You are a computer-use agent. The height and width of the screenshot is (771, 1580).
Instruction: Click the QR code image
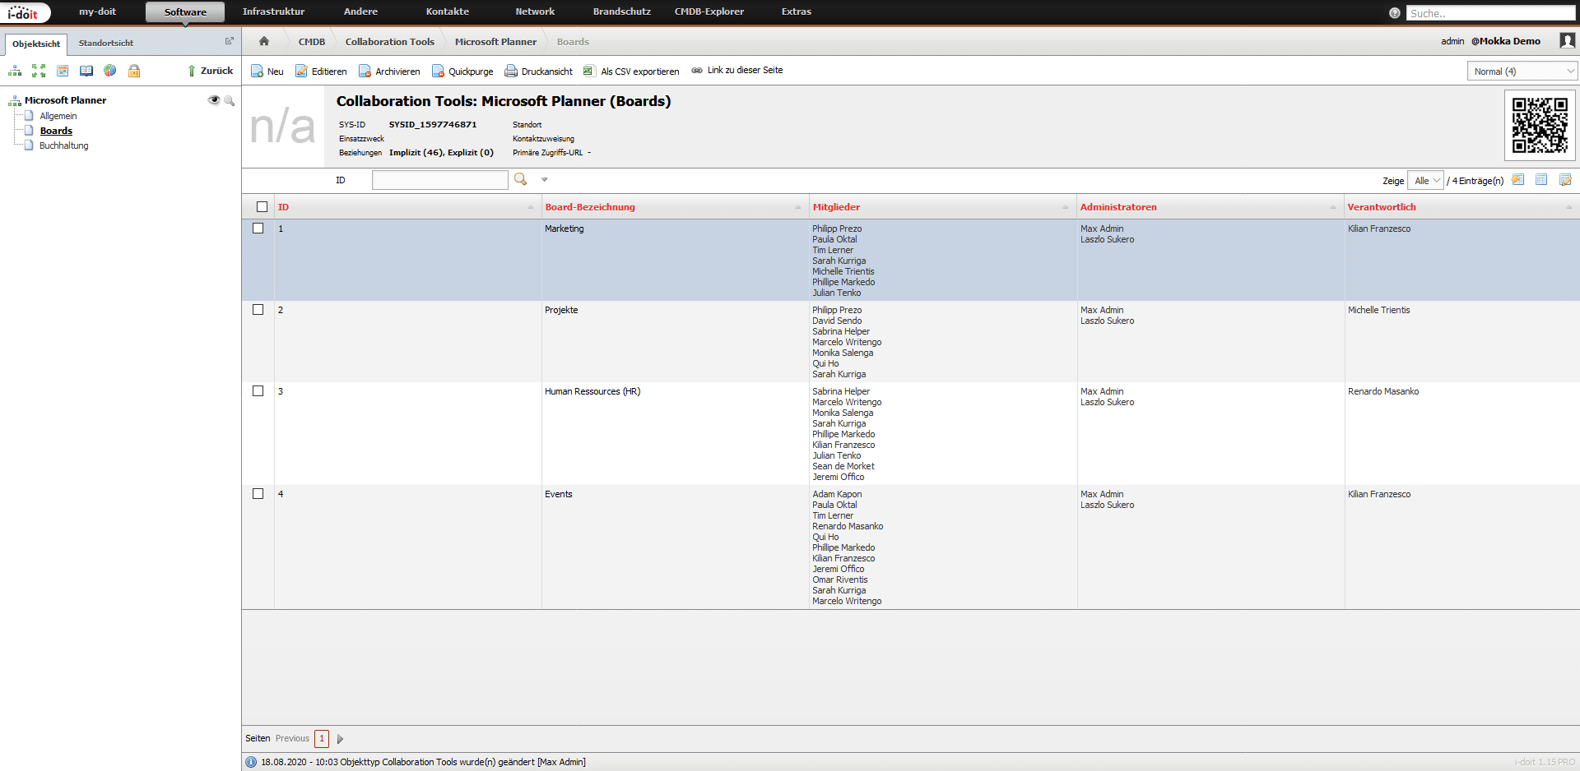tap(1540, 125)
